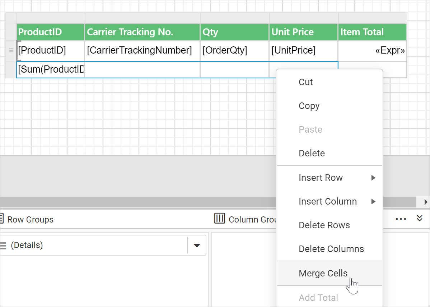Viewport: 430px width, 307px height.
Task: Select the [CarrierTrackingNumber] data cell
Action: 142,51
